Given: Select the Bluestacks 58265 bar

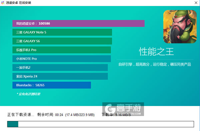Looking at the screenshot, I should (x=52, y=85).
